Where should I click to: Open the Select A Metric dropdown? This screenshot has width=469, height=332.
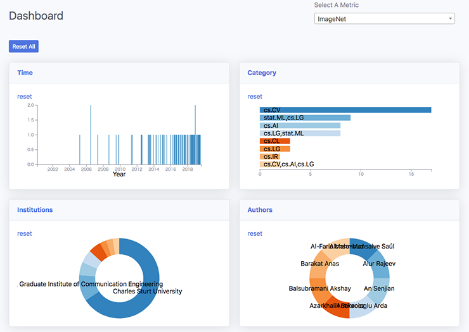pyautogui.click(x=384, y=19)
